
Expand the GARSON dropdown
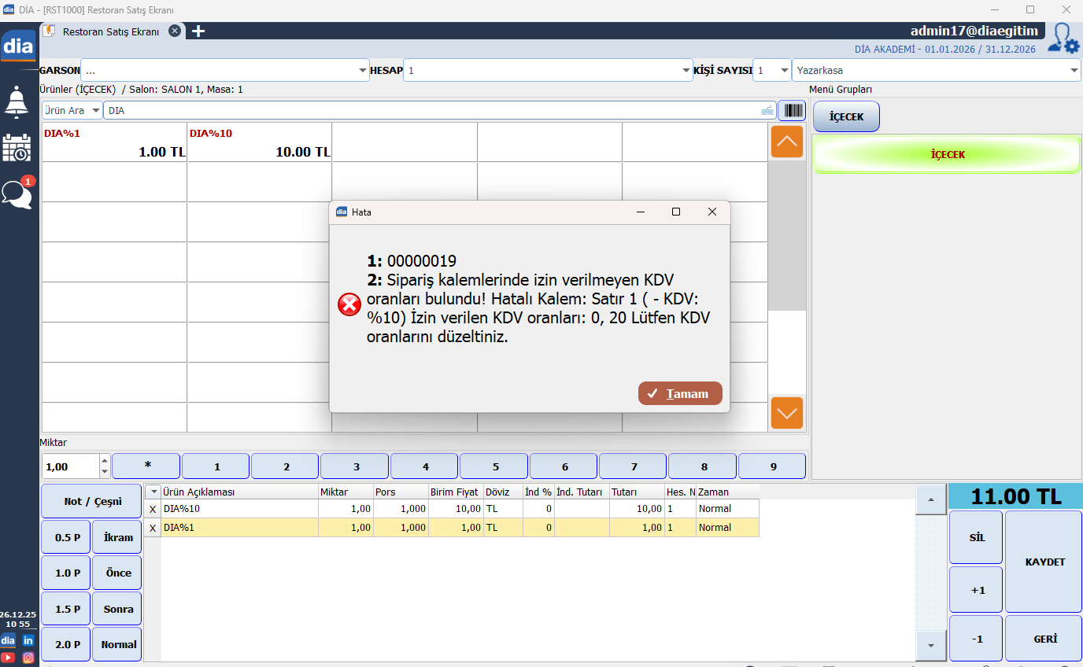pos(363,71)
